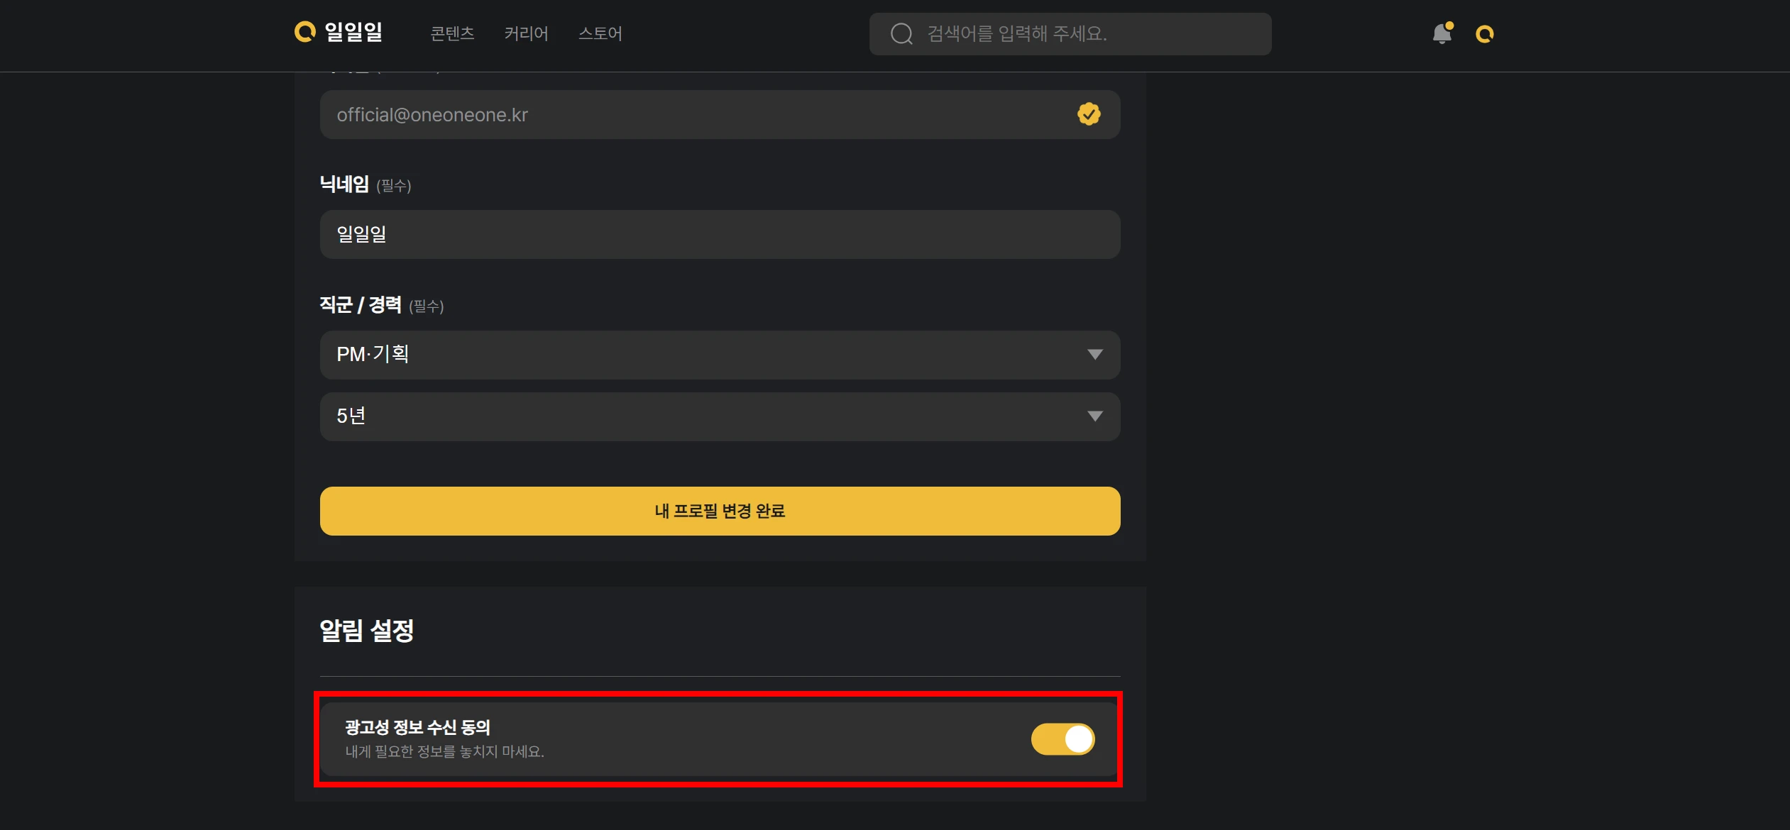Focus the 닉네임 input containing 일일일
Screen dimensions: 1790x830
click(720, 234)
